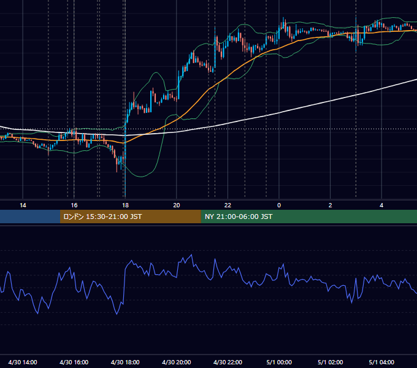This screenshot has height=368, width=417.
Task: Click the 4 hour label on price chart axis
Action: click(381, 205)
